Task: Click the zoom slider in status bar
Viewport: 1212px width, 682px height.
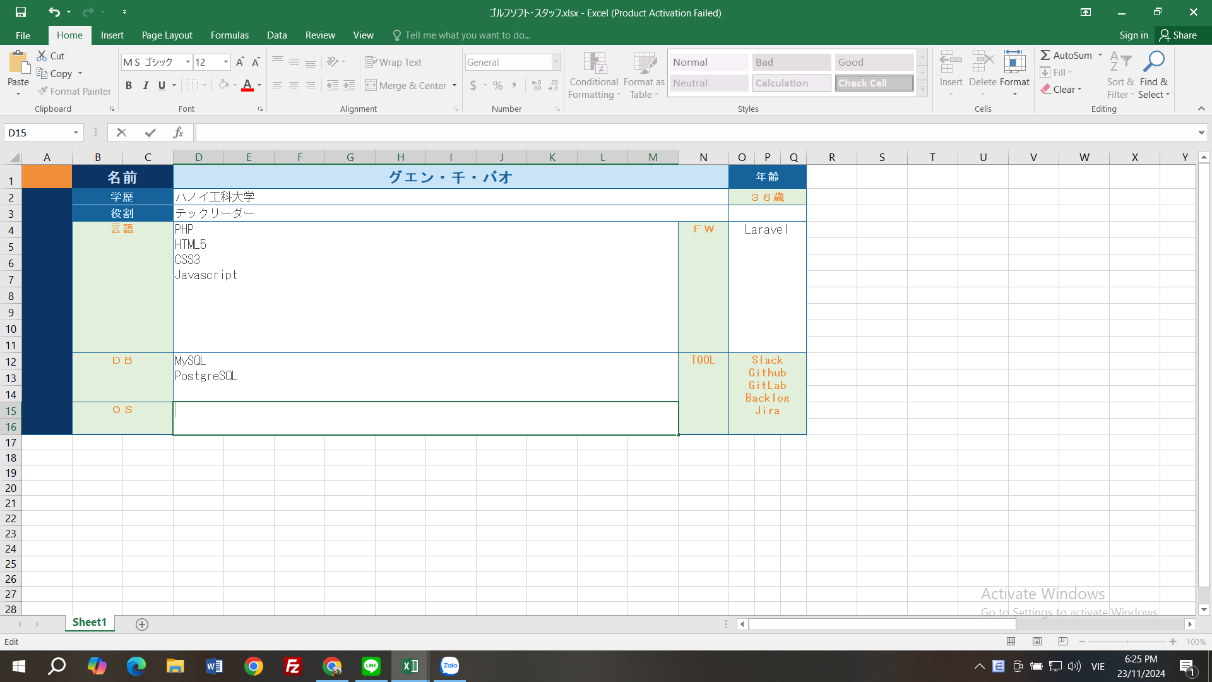Action: point(1127,642)
